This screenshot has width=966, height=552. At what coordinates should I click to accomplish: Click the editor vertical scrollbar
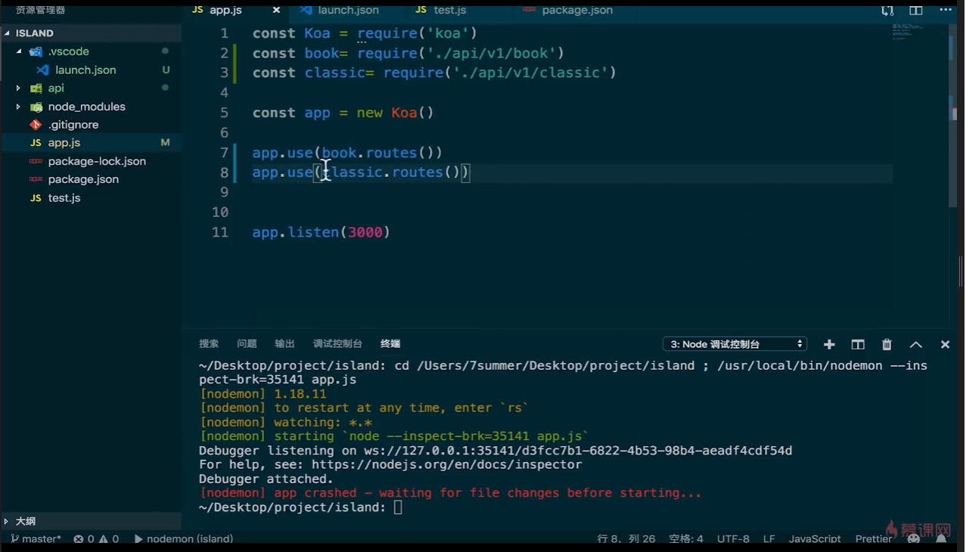pos(952,115)
